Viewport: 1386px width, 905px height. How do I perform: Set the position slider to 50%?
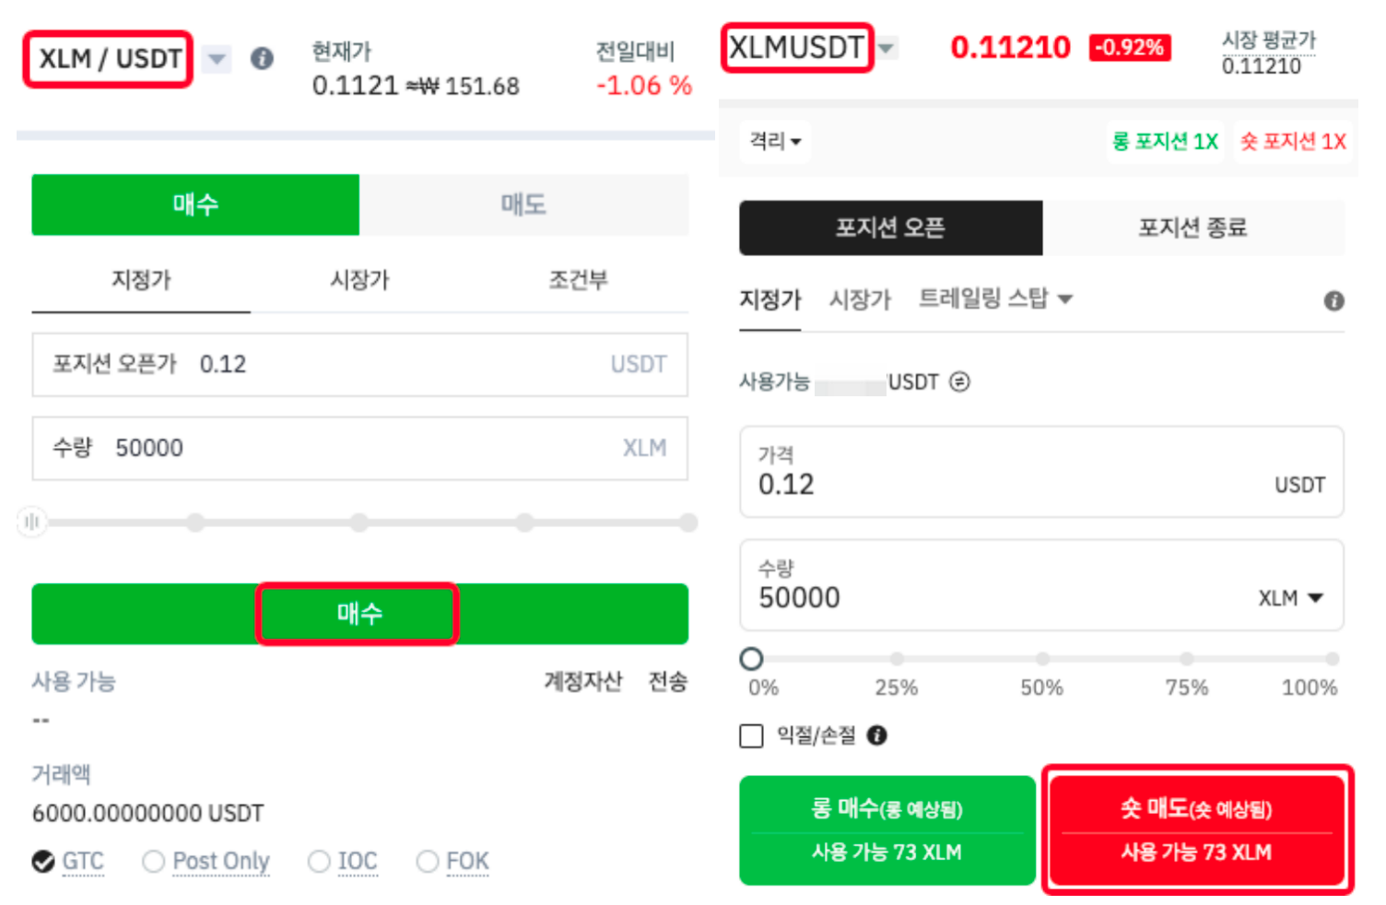click(1042, 659)
